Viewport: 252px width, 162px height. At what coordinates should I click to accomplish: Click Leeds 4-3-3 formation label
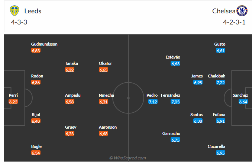pos(19,22)
